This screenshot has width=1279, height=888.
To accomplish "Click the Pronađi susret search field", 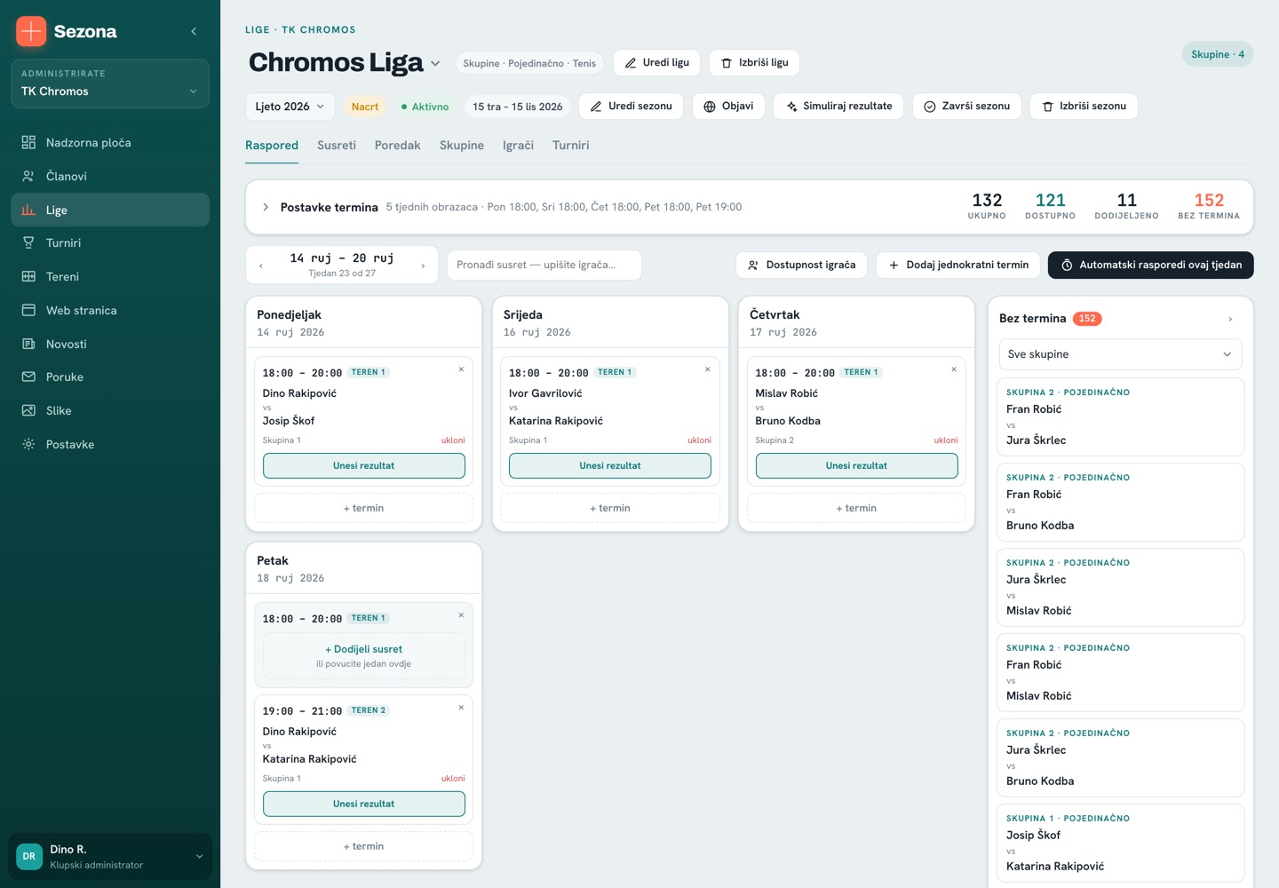I will point(544,266).
